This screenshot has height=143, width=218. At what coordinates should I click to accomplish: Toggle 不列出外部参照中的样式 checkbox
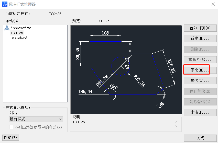tap(11, 127)
